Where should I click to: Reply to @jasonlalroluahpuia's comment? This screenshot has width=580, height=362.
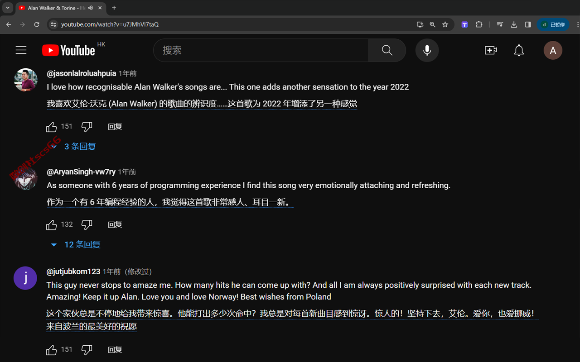(115, 127)
